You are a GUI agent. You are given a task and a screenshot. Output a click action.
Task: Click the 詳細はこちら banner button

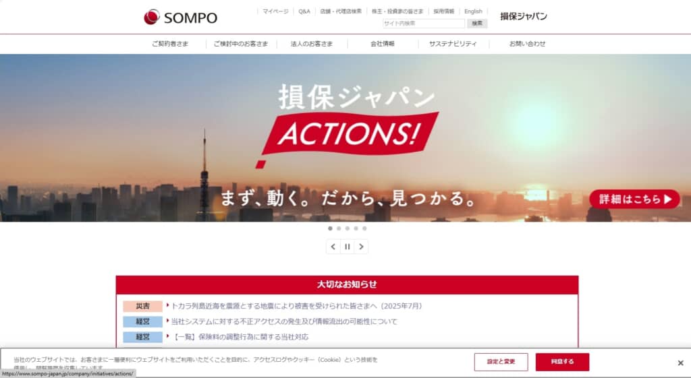click(x=634, y=199)
